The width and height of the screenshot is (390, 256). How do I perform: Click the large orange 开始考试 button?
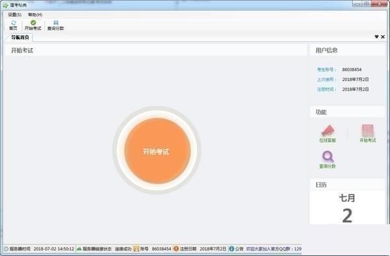157,150
